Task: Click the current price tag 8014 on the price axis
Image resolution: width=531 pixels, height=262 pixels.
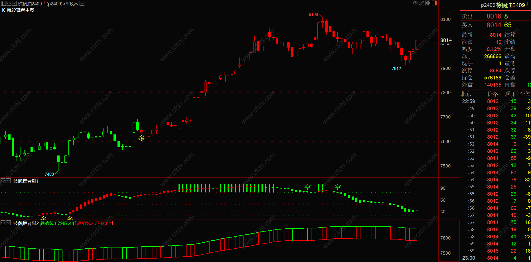Action: tap(446, 40)
